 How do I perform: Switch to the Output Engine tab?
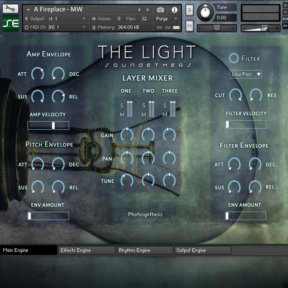click(x=202, y=250)
